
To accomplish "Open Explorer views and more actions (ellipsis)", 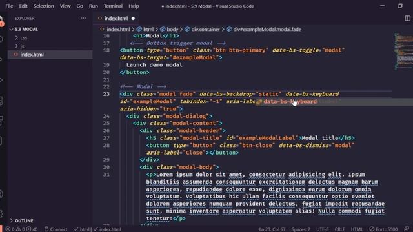I will click(x=83, y=18).
